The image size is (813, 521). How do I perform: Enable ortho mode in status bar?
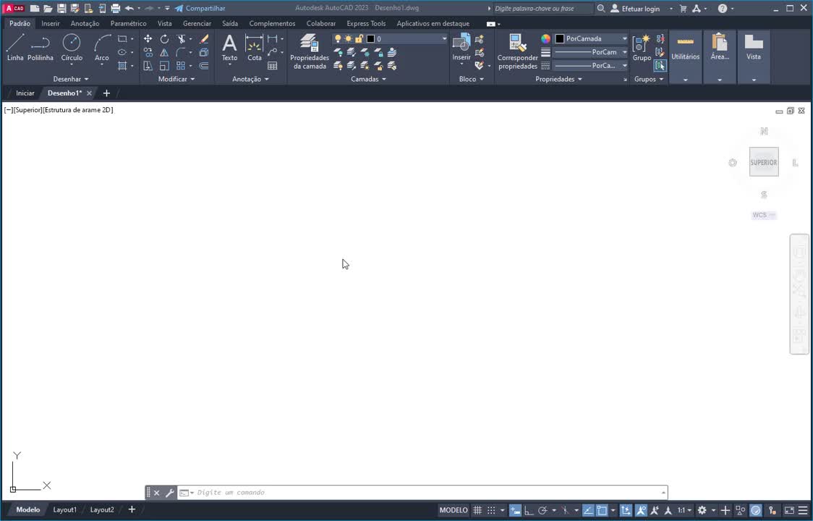click(x=529, y=509)
